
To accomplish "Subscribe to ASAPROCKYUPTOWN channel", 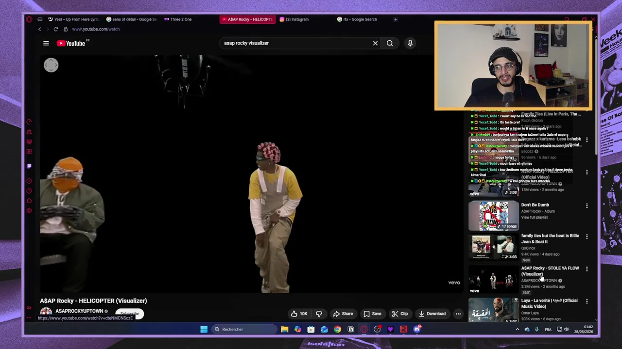I will coord(129,314).
